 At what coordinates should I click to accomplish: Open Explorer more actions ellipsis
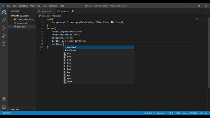32,11
